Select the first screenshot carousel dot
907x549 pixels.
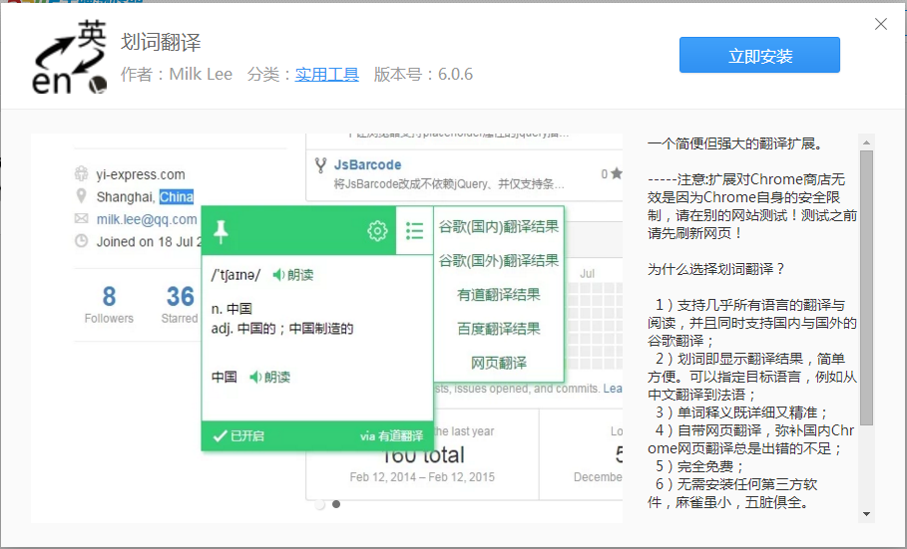click(x=320, y=504)
